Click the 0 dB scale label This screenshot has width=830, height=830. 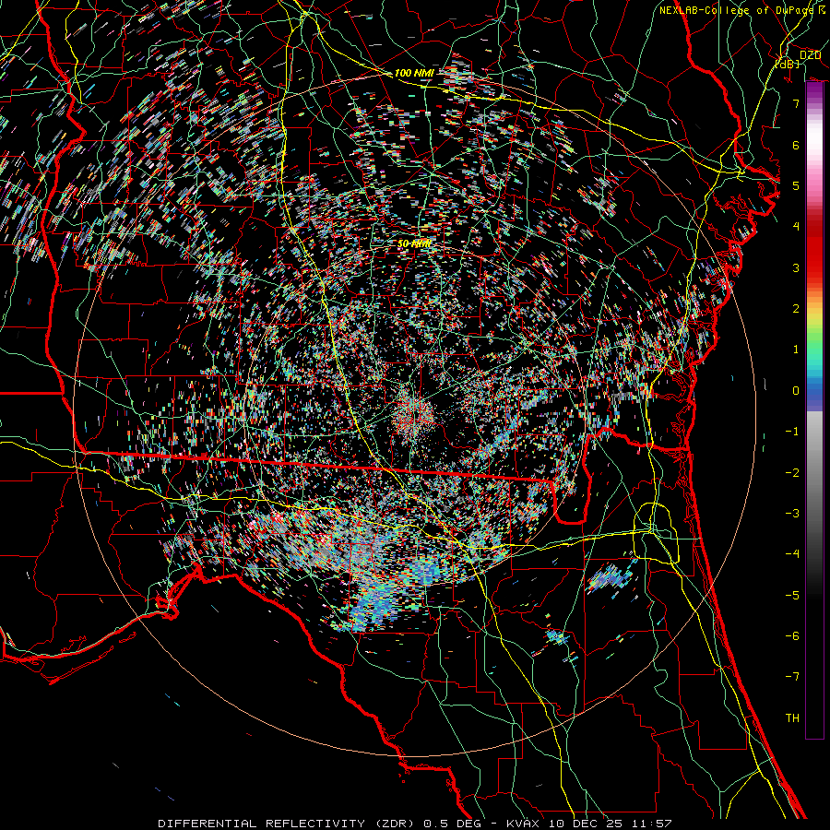(796, 391)
